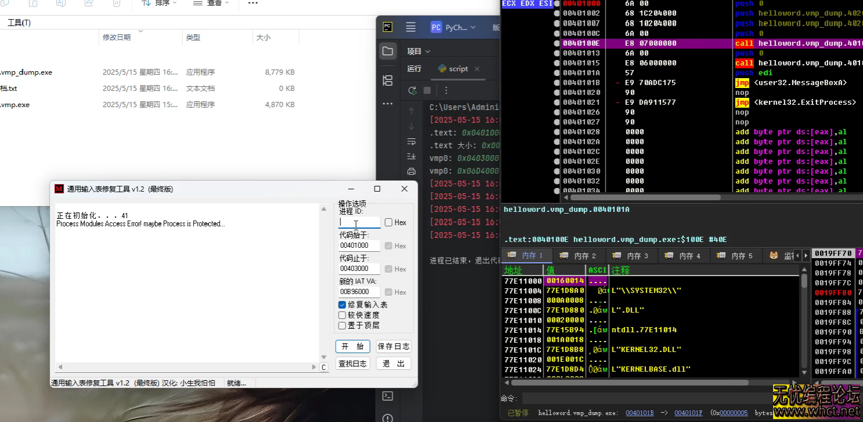Rerun the script with the green restart icon

point(412,90)
